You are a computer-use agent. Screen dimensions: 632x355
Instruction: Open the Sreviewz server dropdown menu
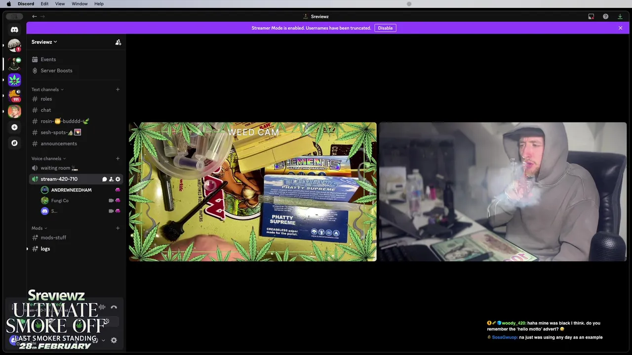click(x=44, y=42)
